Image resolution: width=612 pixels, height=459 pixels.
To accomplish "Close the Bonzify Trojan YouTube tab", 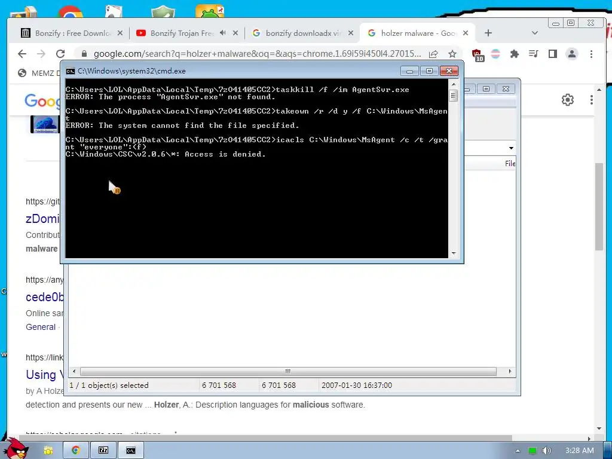I will (235, 33).
